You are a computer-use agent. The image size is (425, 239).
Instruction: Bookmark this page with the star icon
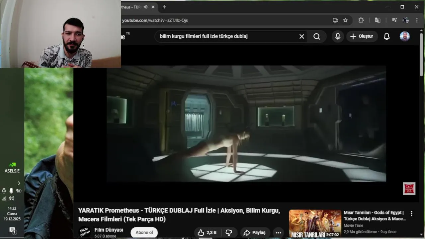(x=345, y=20)
